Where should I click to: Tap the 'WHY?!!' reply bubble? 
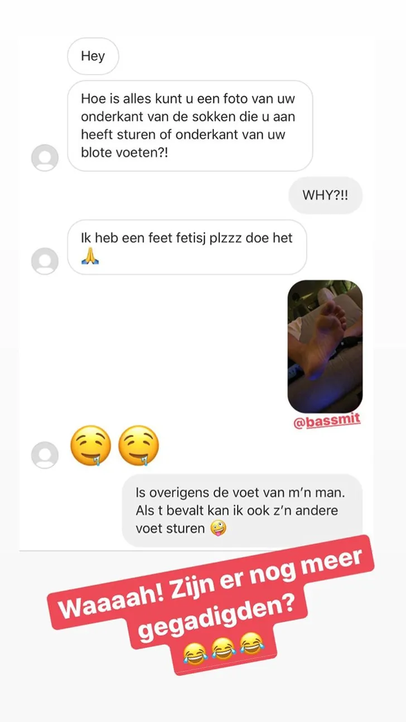(326, 196)
